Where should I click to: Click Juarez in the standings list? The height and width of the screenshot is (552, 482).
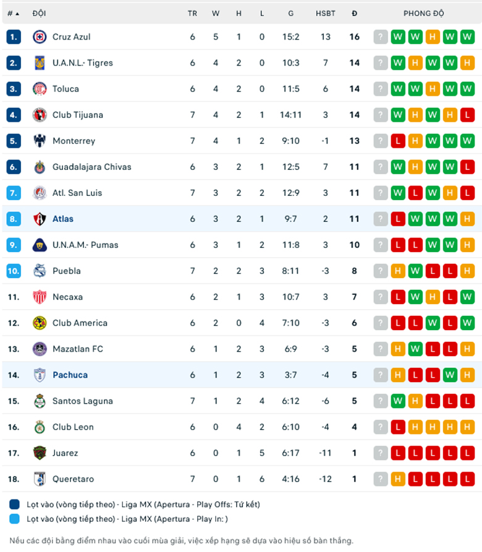(x=65, y=452)
